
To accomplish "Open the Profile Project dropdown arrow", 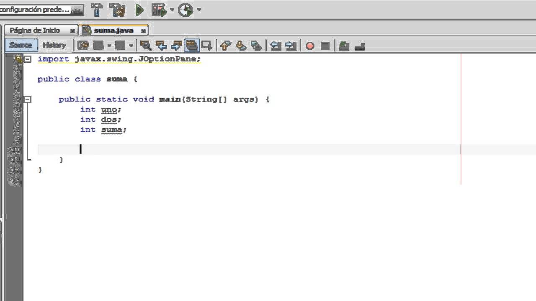I will pyautogui.click(x=199, y=10).
